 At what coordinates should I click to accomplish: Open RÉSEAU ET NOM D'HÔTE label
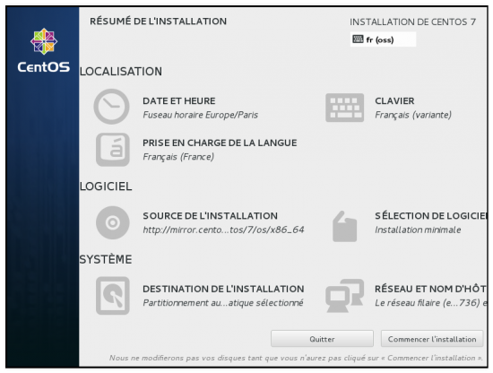(431, 289)
